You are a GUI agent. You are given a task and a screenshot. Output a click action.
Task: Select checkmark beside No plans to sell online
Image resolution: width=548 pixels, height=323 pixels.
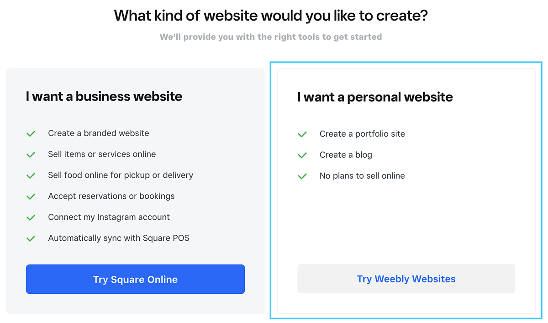pos(302,176)
